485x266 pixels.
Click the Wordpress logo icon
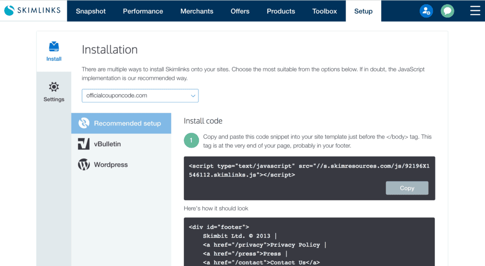[84, 165]
